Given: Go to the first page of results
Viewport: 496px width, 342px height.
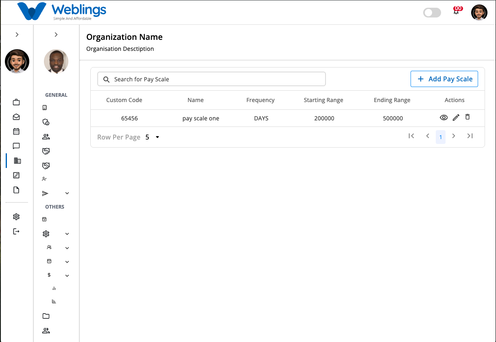Looking at the screenshot, I should 411,136.
